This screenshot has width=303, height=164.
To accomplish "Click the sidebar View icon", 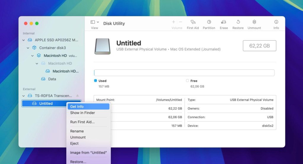I will (x=93, y=22).
